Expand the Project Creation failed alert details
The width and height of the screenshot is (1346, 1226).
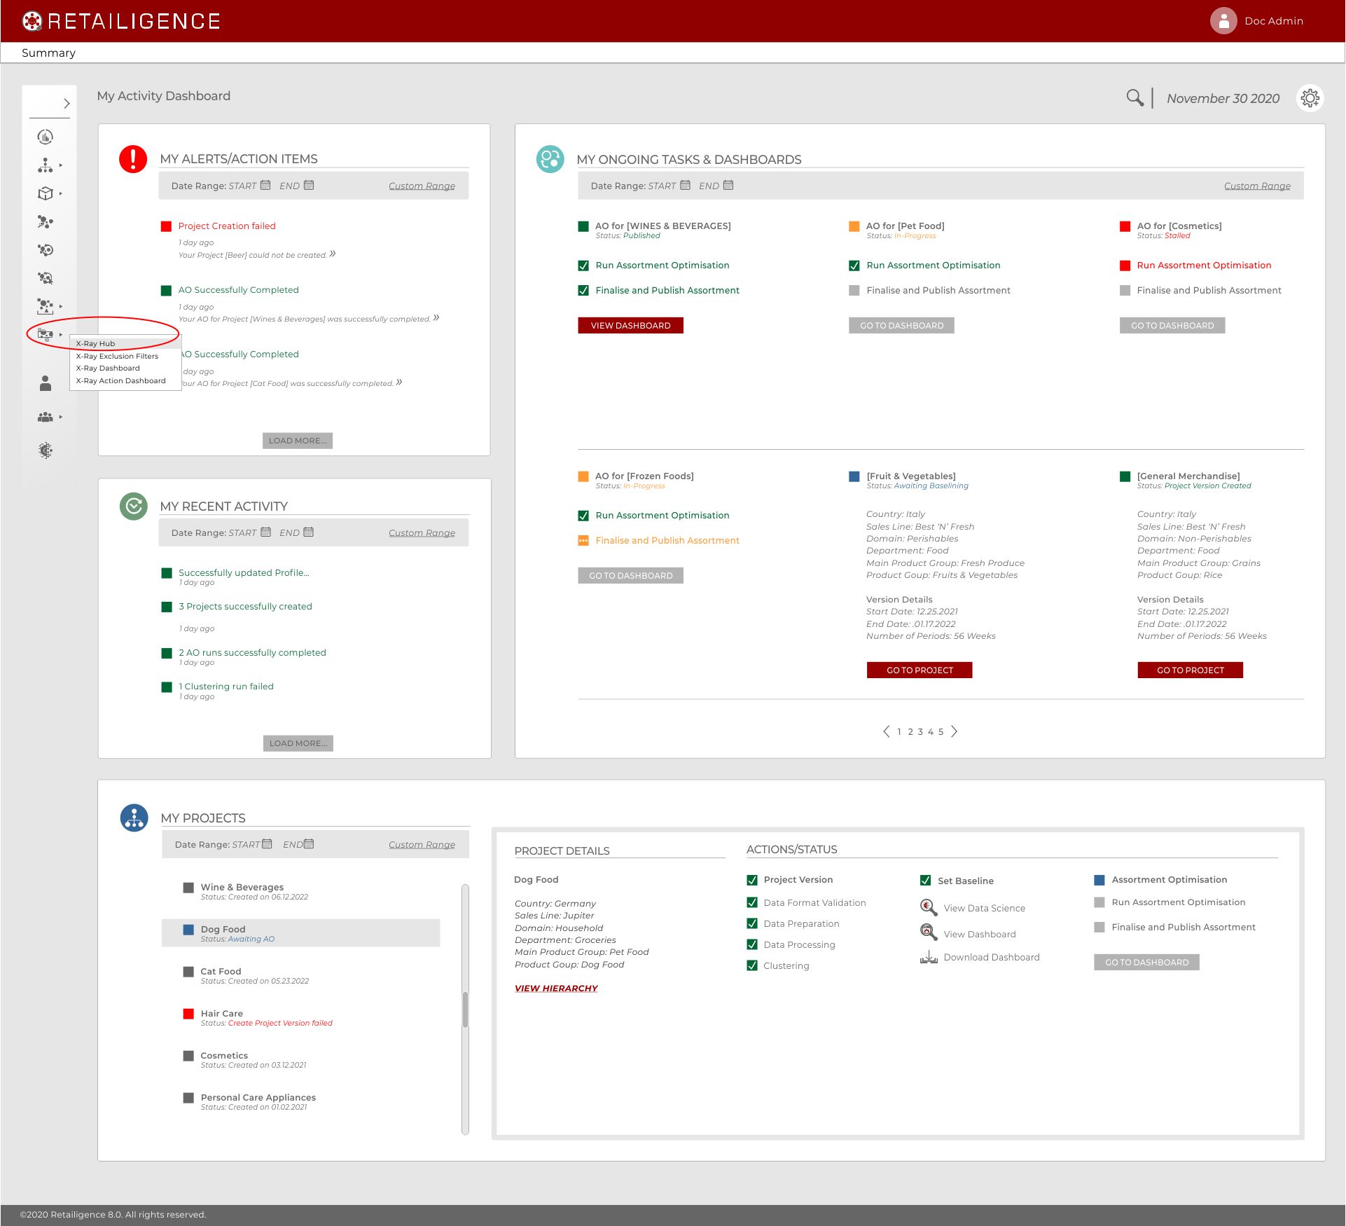click(x=333, y=254)
